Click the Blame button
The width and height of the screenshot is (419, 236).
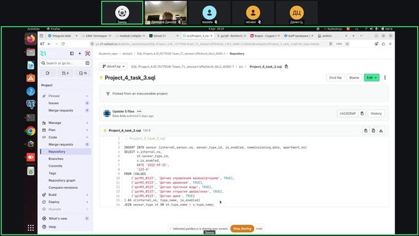point(354,77)
